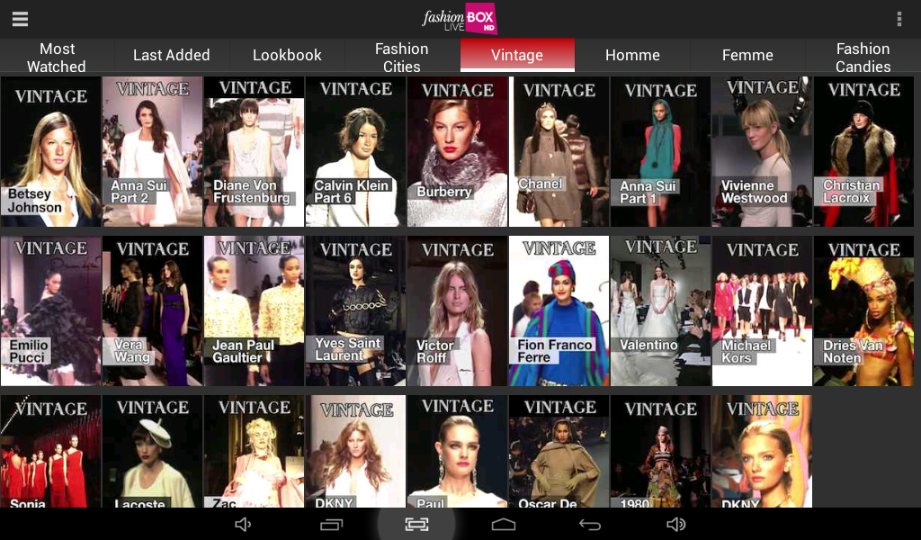Open the 1980 vintage thumbnail
Viewport: 921px width, 540px height.
660,451
